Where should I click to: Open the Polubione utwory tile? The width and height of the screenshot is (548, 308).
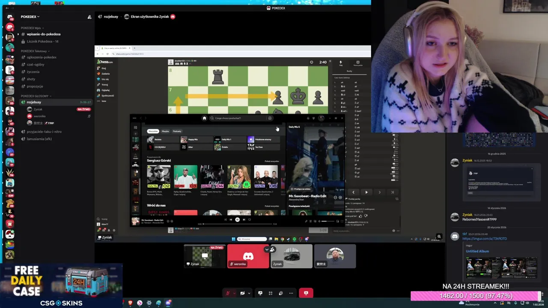pos(264,139)
